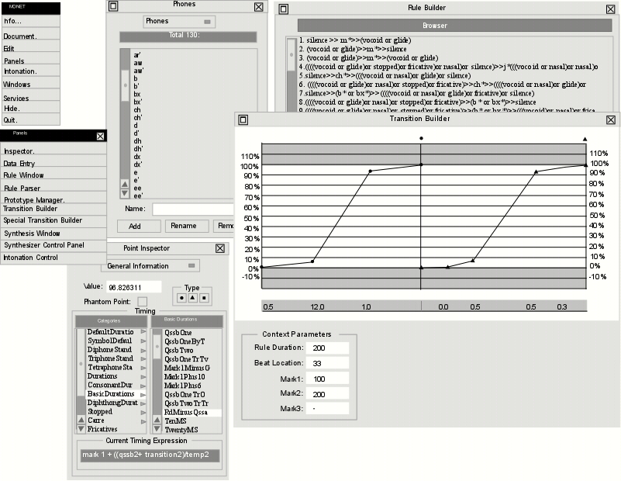
Task: Click the Beat Location field
Action: point(327,363)
